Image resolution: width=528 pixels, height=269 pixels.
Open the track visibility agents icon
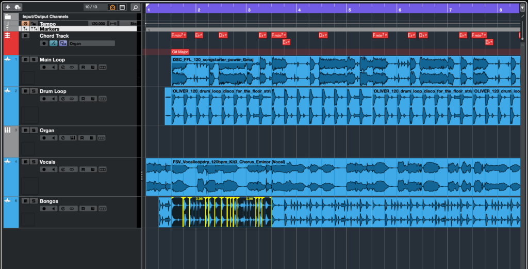[113, 7]
